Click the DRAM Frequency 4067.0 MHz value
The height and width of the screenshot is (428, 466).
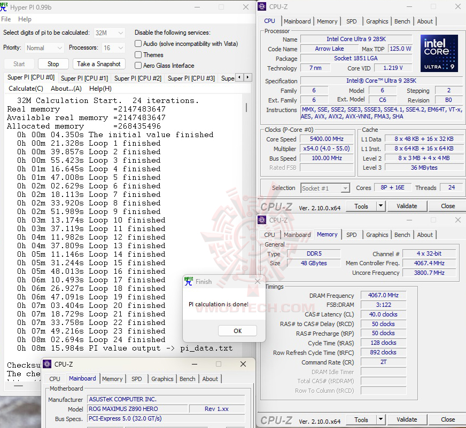[383, 295]
